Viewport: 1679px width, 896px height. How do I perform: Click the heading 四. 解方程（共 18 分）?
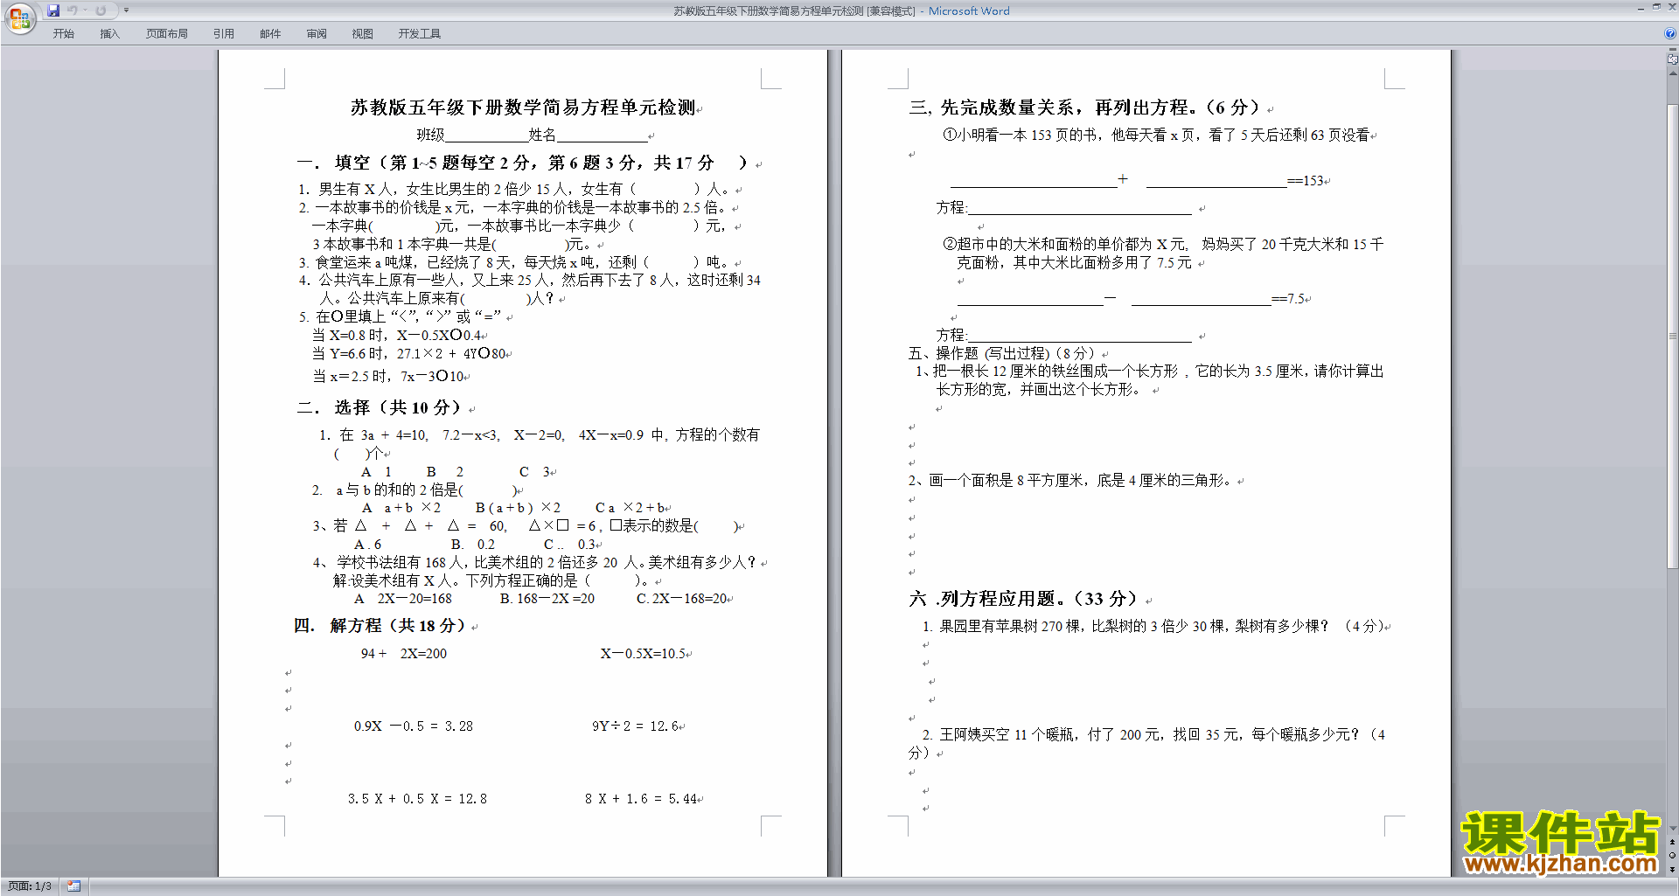tap(380, 626)
